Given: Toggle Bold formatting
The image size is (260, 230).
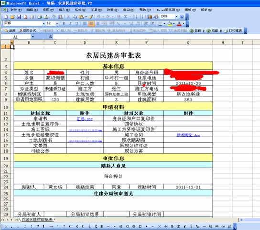Looking at the screenshot, I should tap(64, 24).
